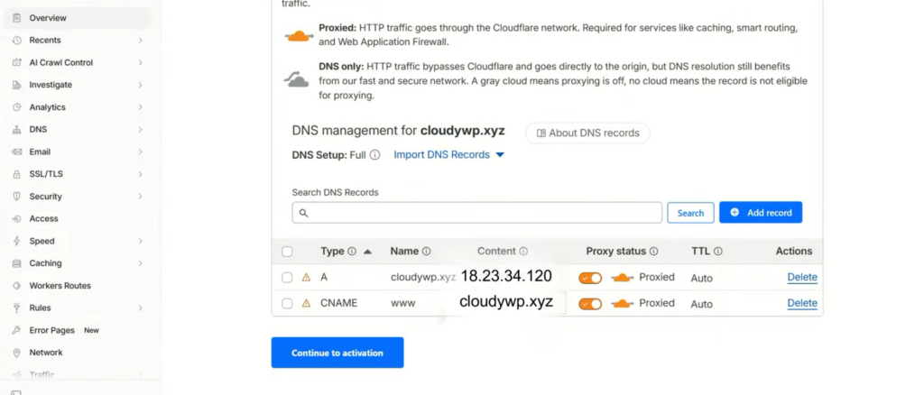Click the Continue to activation button
The image size is (924, 395).
tap(337, 353)
